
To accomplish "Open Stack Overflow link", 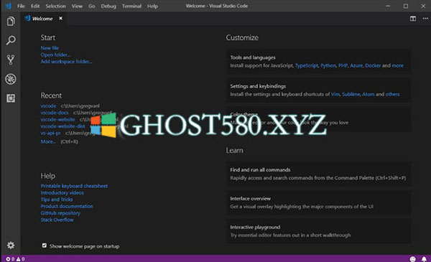I will [x=57, y=220].
